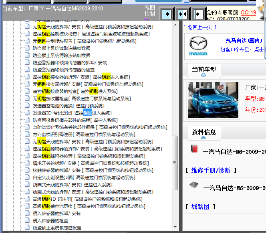
Task: Click the grey chip icon above 线路图
Action: point(194,185)
